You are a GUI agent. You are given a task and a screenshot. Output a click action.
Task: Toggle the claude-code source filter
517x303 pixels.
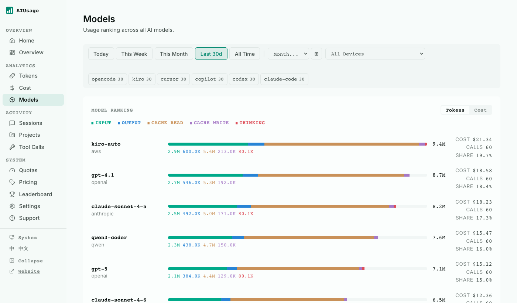[284, 79]
